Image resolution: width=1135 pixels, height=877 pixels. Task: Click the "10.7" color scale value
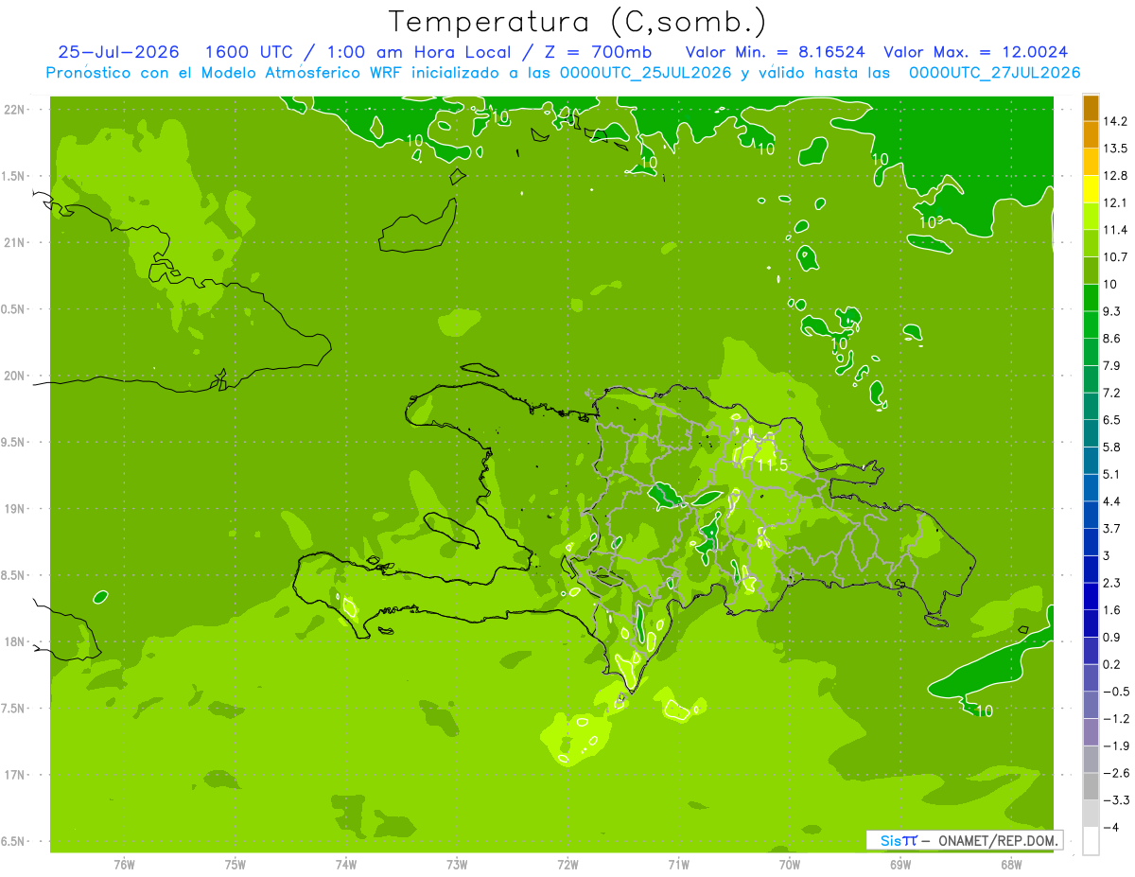point(1116,257)
